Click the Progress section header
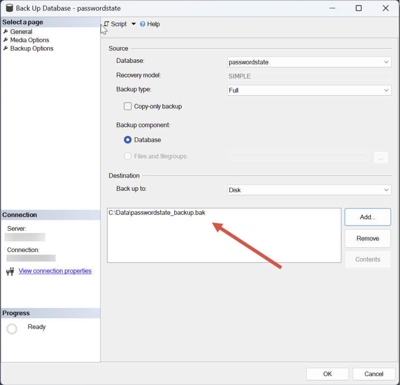This screenshot has width=400, height=385. 51,313
